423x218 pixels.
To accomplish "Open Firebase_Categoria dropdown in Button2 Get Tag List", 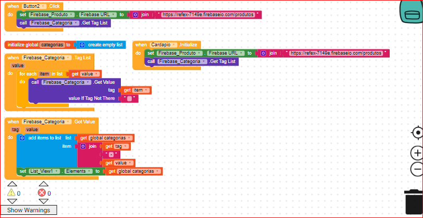I will [54, 23].
